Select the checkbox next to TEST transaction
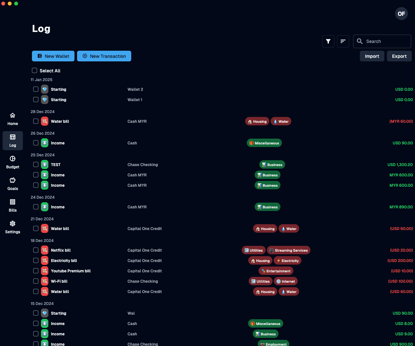This screenshot has width=415, height=346. pos(36,164)
